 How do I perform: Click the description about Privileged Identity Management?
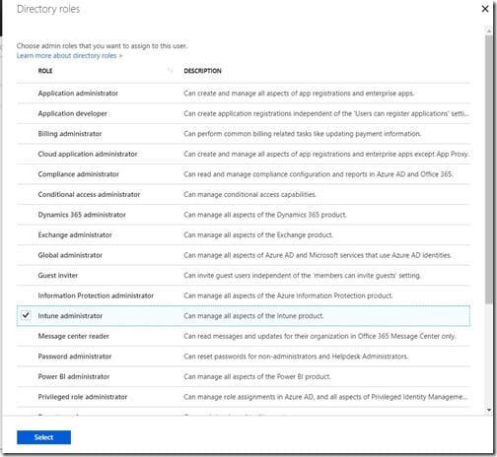click(x=325, y=397)
